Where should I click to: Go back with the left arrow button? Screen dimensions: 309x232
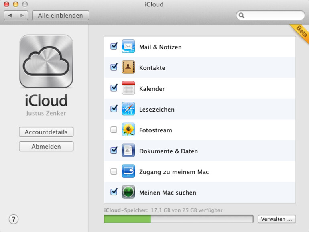(x=10, y=15)
